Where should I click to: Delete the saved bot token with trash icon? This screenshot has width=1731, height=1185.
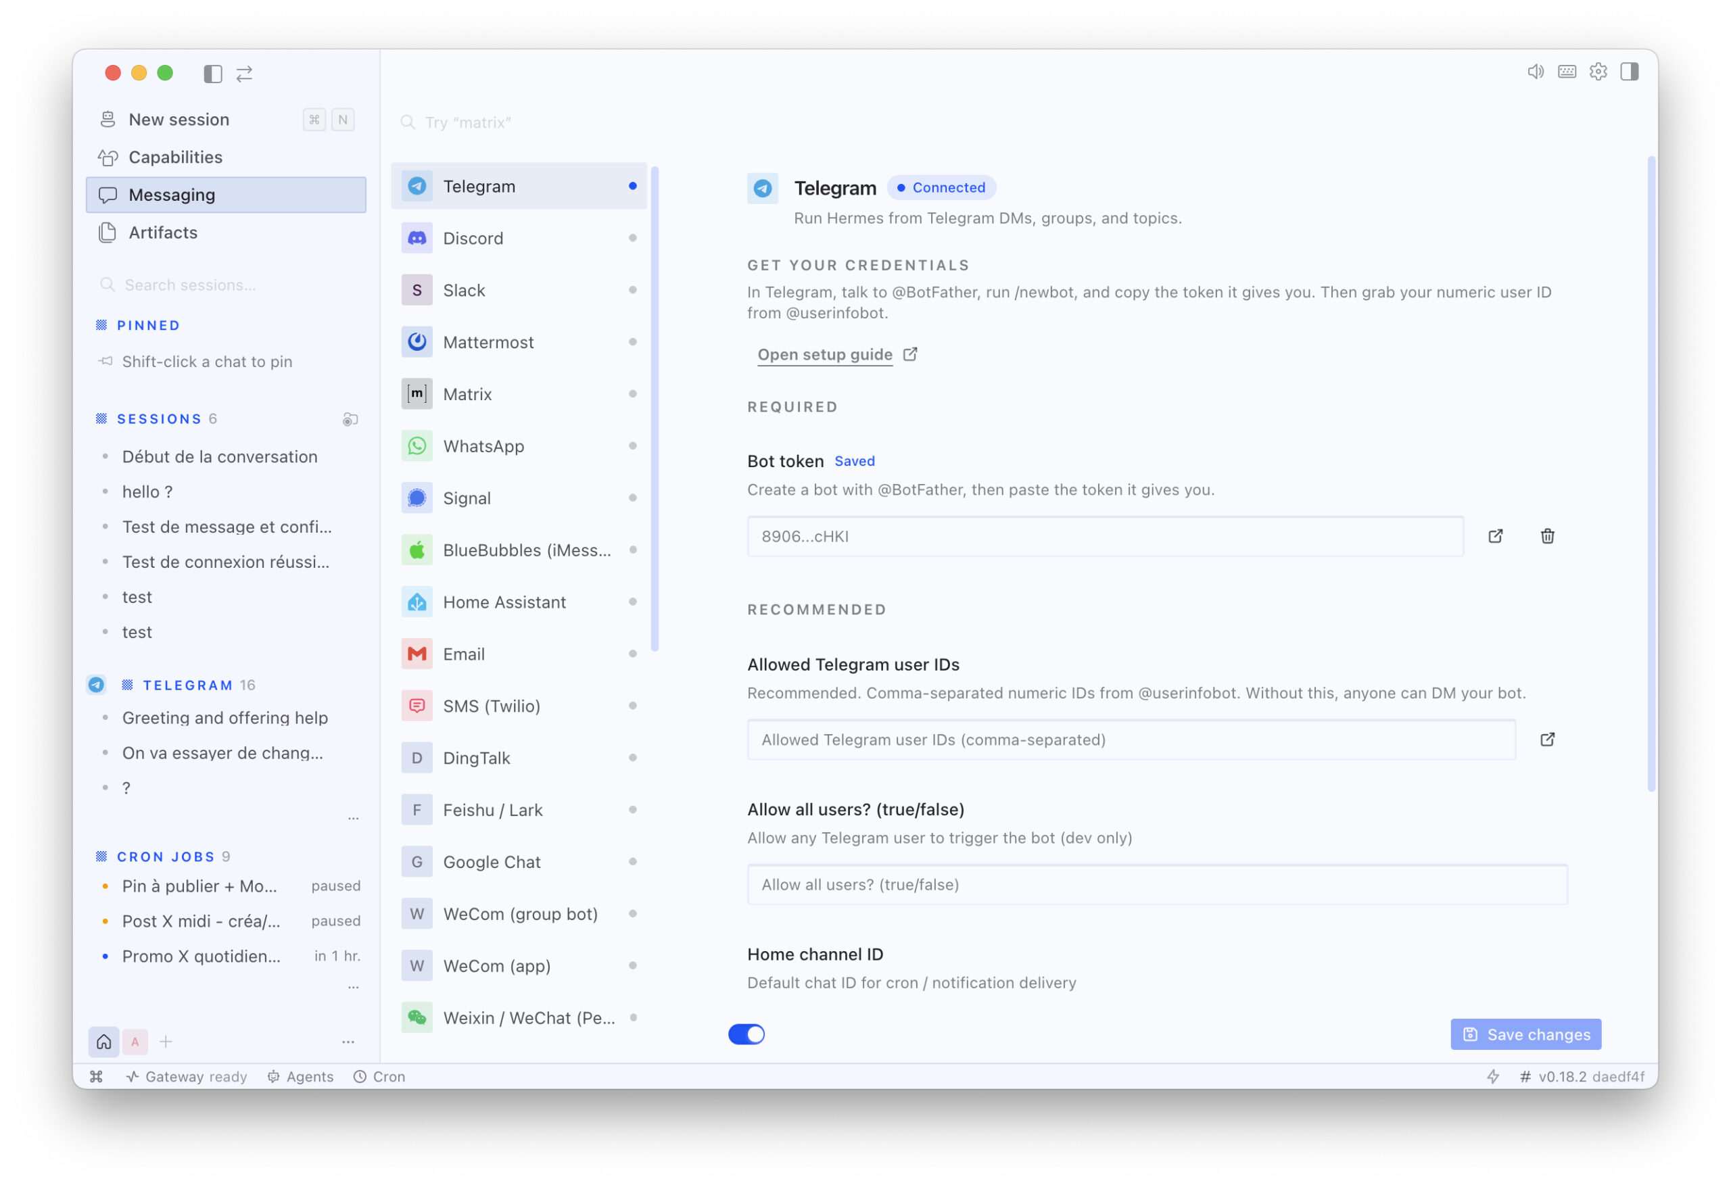[1548, 536]
